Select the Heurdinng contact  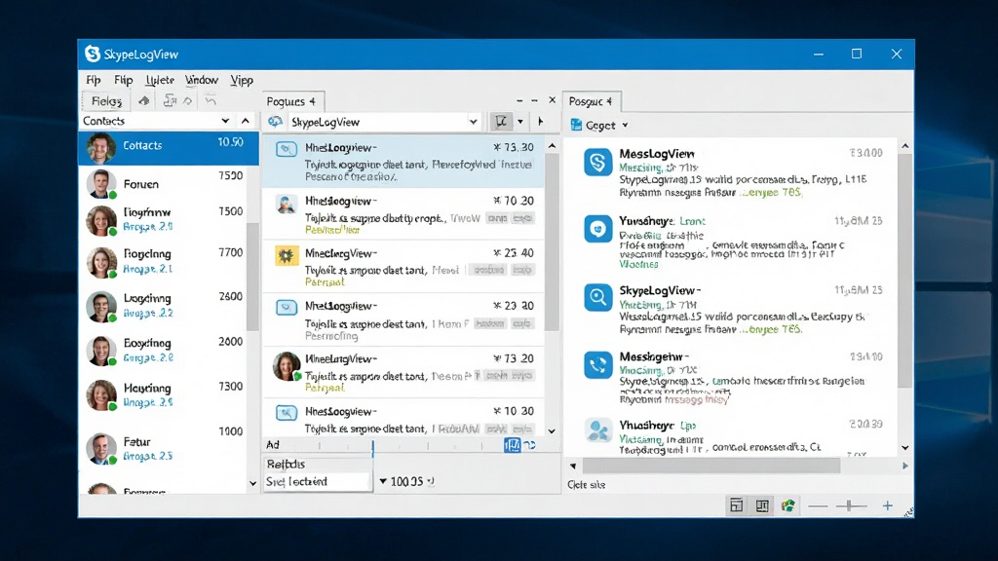click(164, 394)
